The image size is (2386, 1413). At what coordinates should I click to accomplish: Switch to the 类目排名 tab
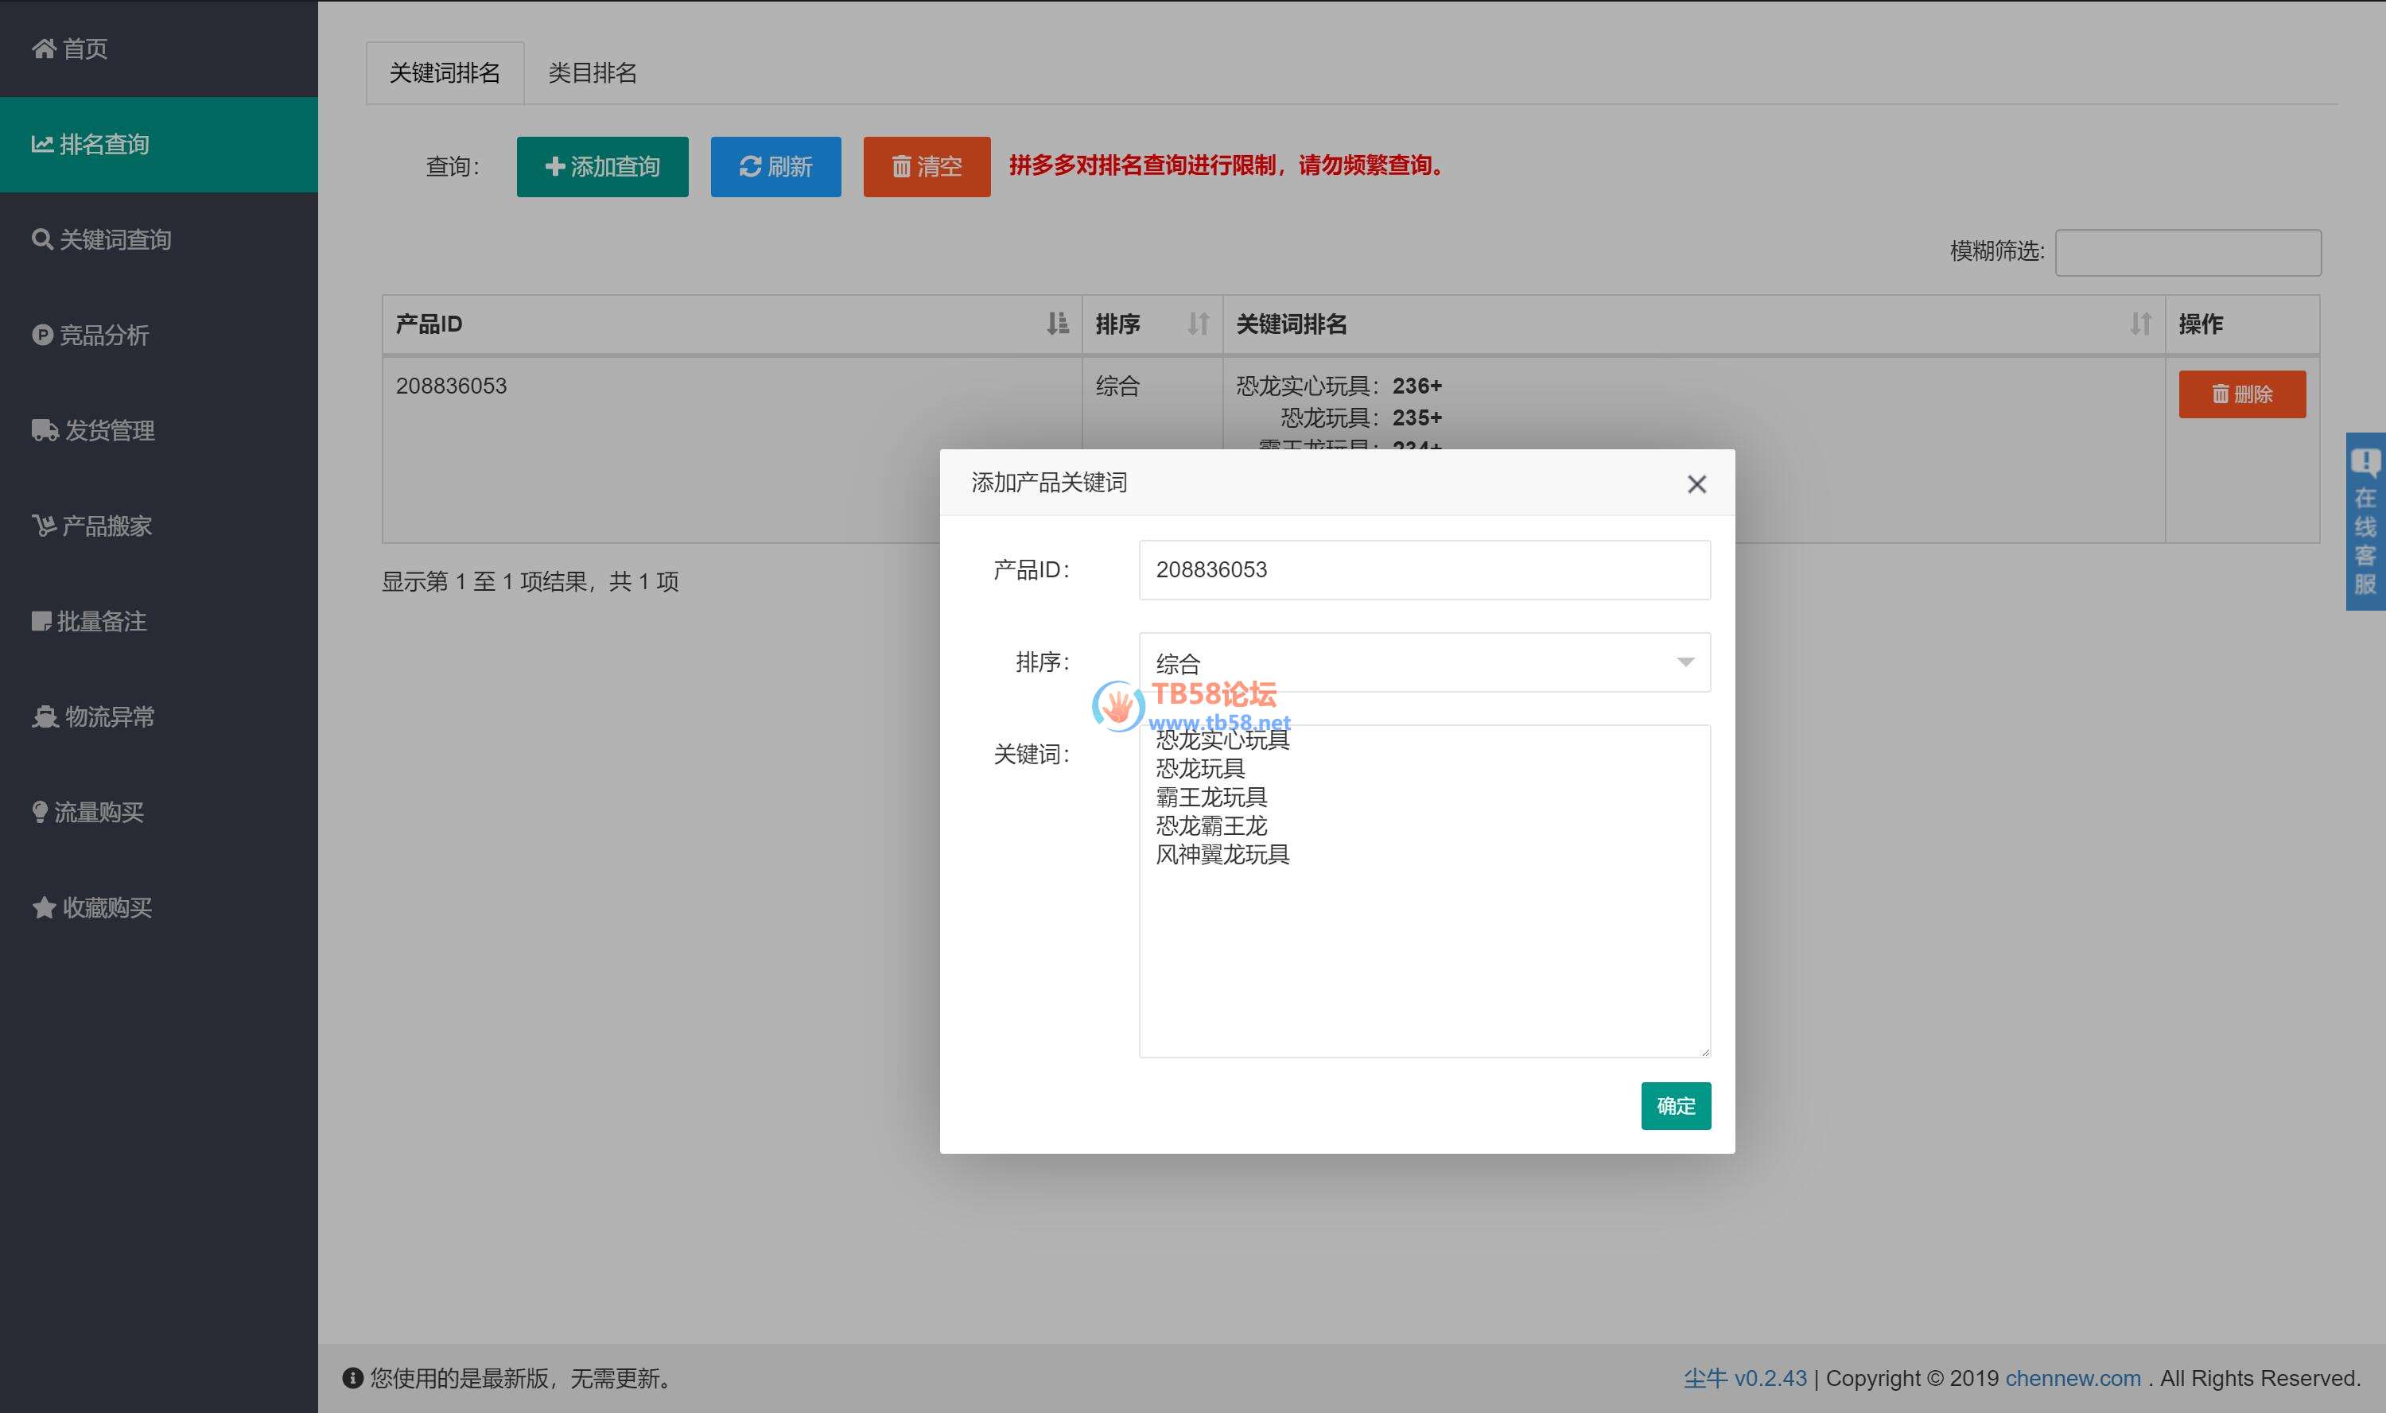point(593,73)
